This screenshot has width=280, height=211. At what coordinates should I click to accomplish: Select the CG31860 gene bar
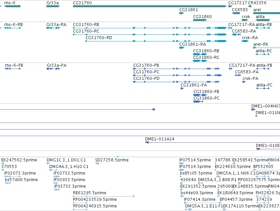coord(200,20)
